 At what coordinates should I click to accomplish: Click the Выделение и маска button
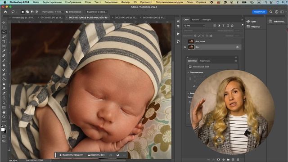(x=97, y=12)
